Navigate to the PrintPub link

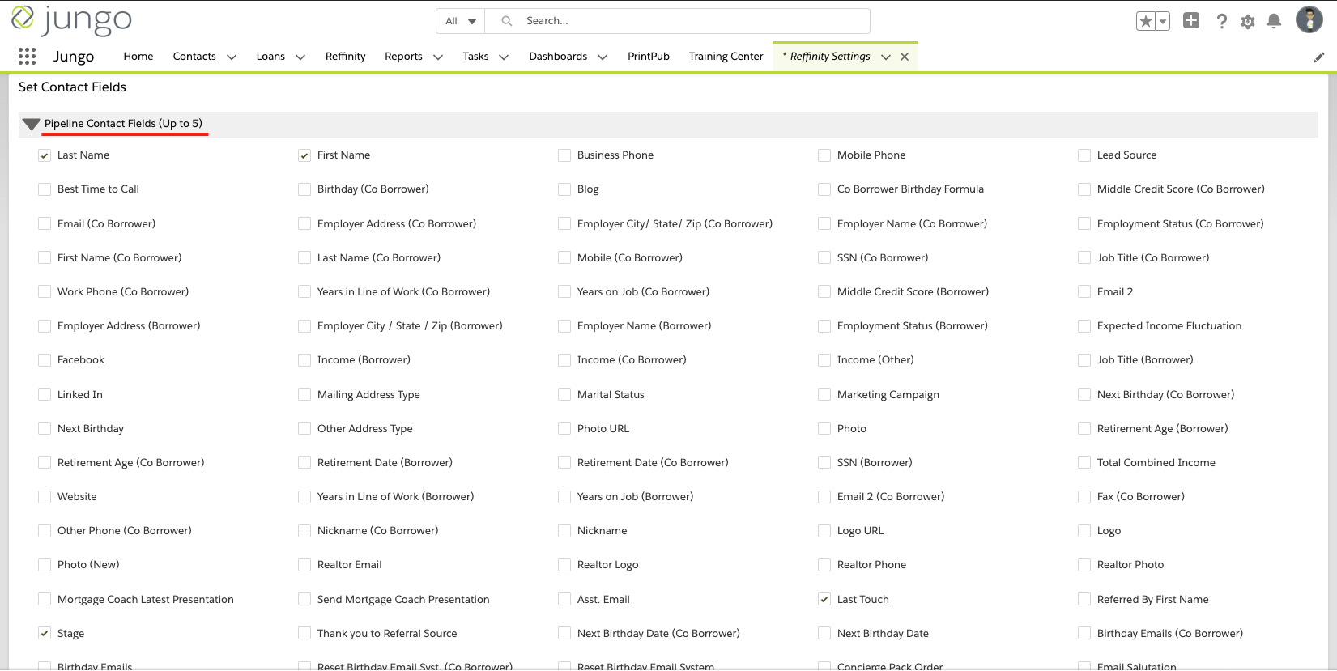pos(648,57)
